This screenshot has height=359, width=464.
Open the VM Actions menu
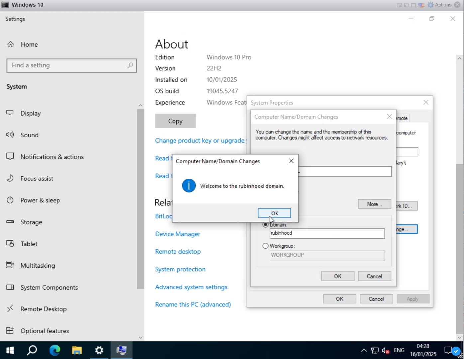click(x=439, y=5)
